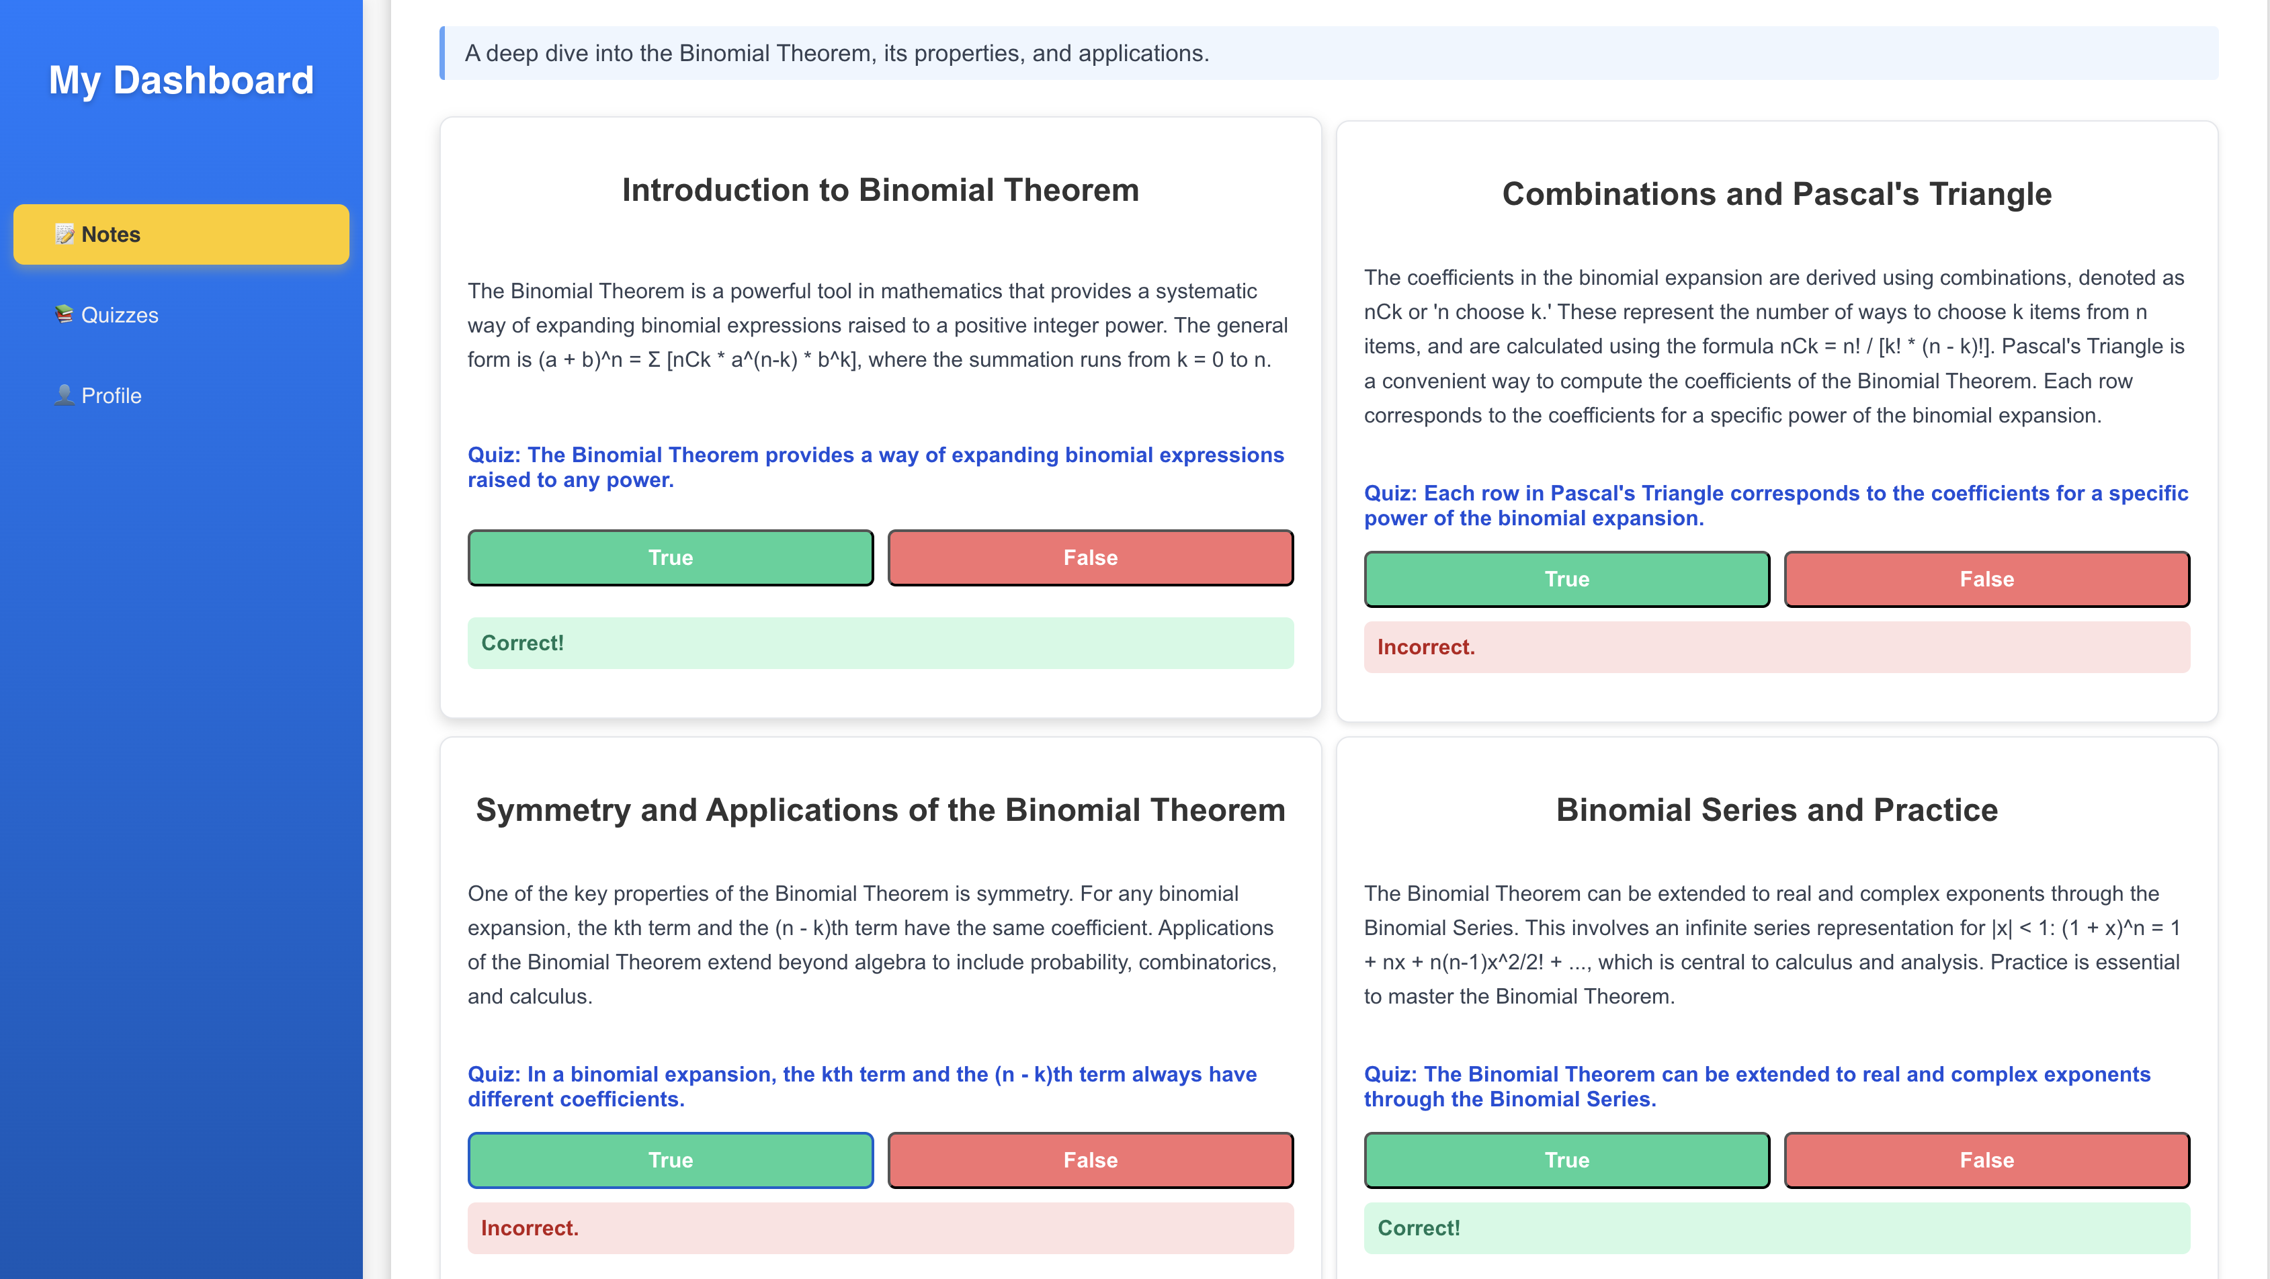Choose False for the Pascal's Triangle quiz

[1986, 579]
